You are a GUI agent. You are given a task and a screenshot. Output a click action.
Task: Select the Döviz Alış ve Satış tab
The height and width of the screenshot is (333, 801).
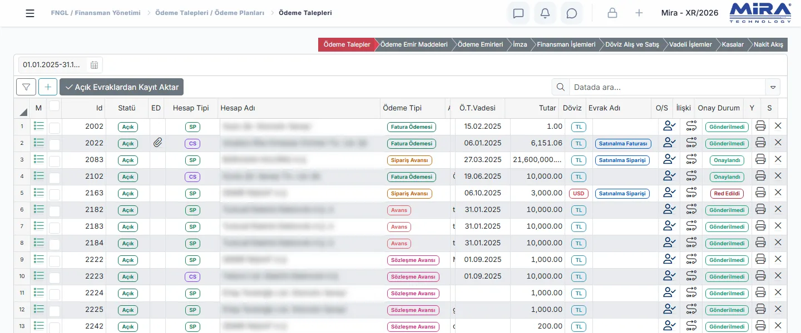coord(634,44)
